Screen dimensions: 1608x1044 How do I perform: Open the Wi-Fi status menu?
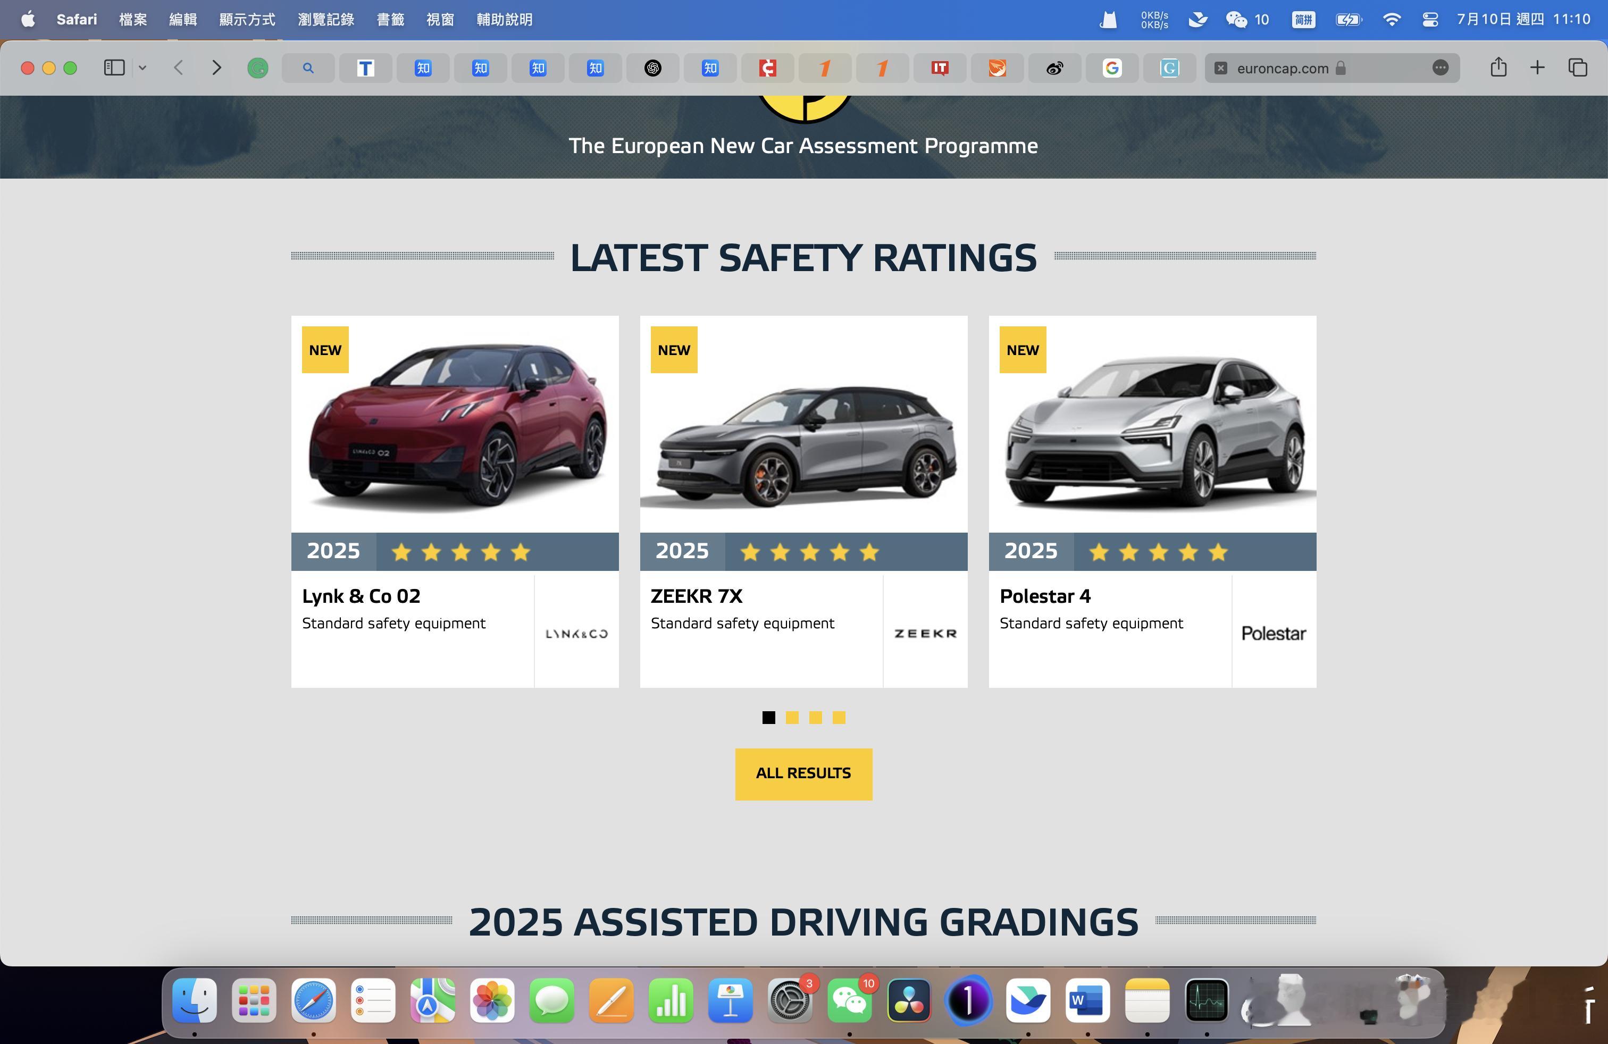(x=1391, y=20)
